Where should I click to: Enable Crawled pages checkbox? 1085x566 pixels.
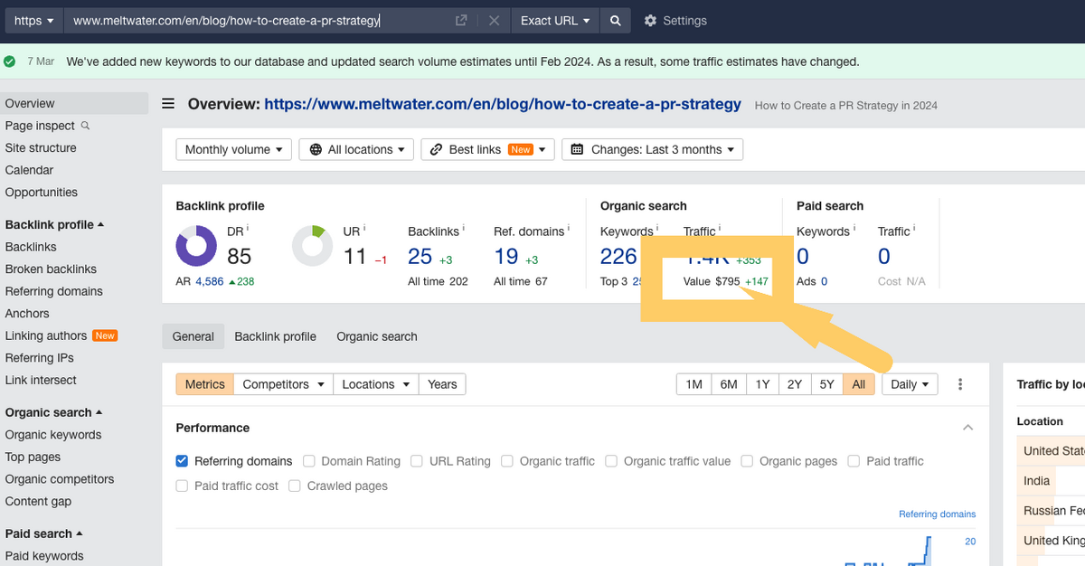pyautogui.click(x=295, y=486)
